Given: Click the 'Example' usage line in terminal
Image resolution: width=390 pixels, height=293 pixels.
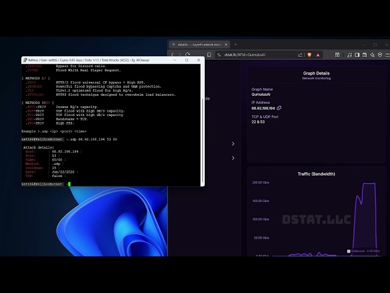Looking at the screenshot, I should pos(54,131).
